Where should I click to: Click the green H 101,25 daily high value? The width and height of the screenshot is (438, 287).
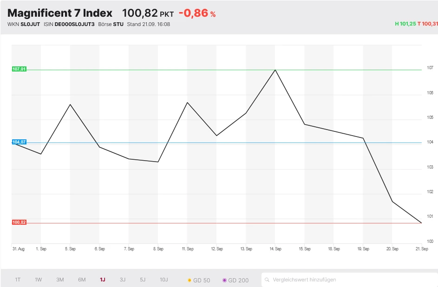(404, 24)
